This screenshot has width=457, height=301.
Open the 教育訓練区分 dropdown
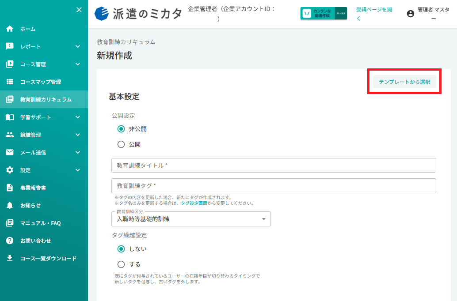coord(191,219)
